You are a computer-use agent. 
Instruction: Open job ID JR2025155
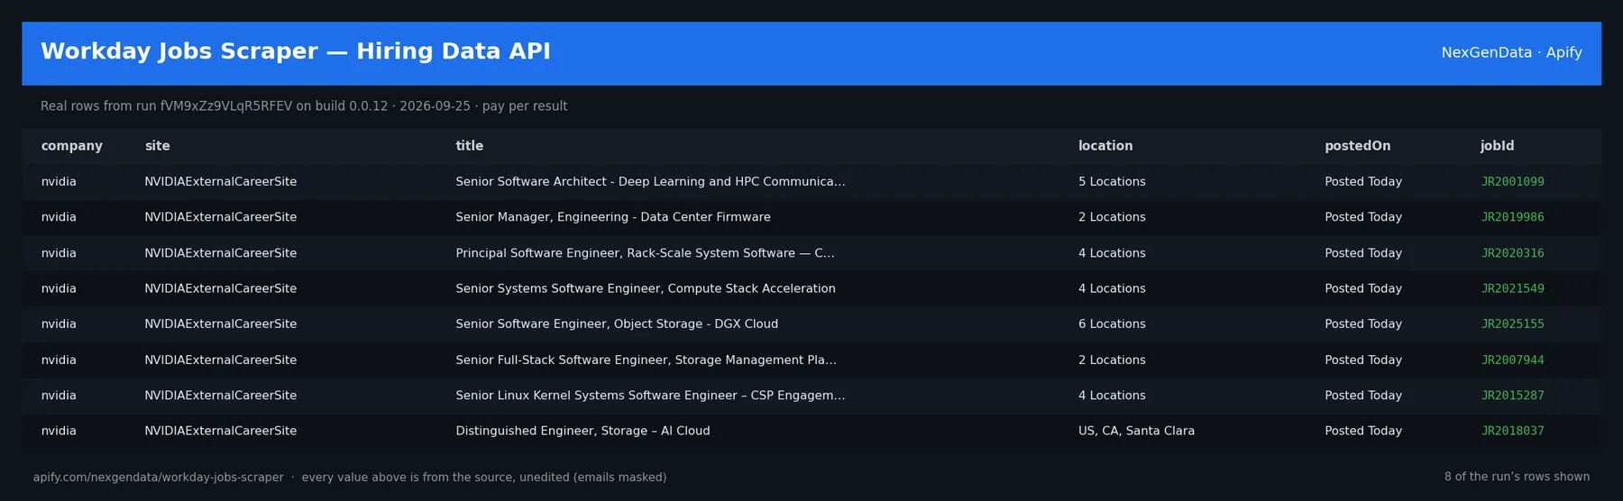point(1512,324)
